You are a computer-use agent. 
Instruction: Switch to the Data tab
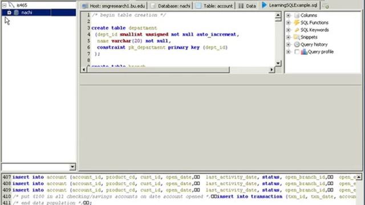(248, 6)
